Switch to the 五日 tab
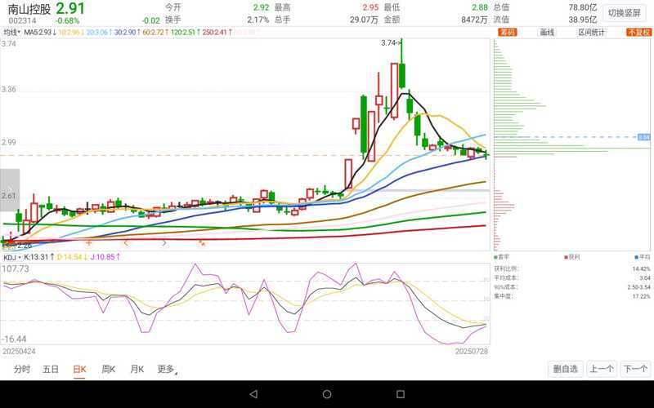This screenshot has width=654, height=408. (51, 369)
